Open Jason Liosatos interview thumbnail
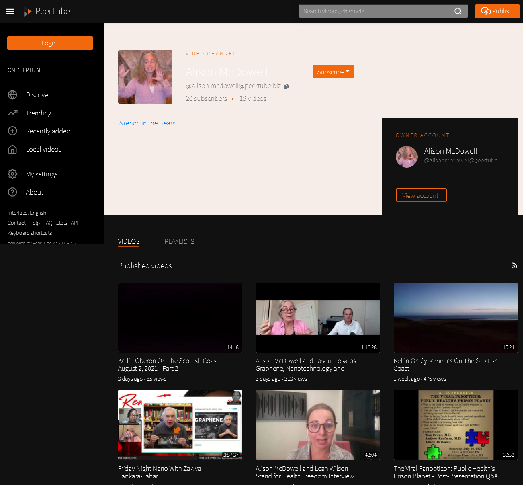Screen dimensions: 526x488 318,318
